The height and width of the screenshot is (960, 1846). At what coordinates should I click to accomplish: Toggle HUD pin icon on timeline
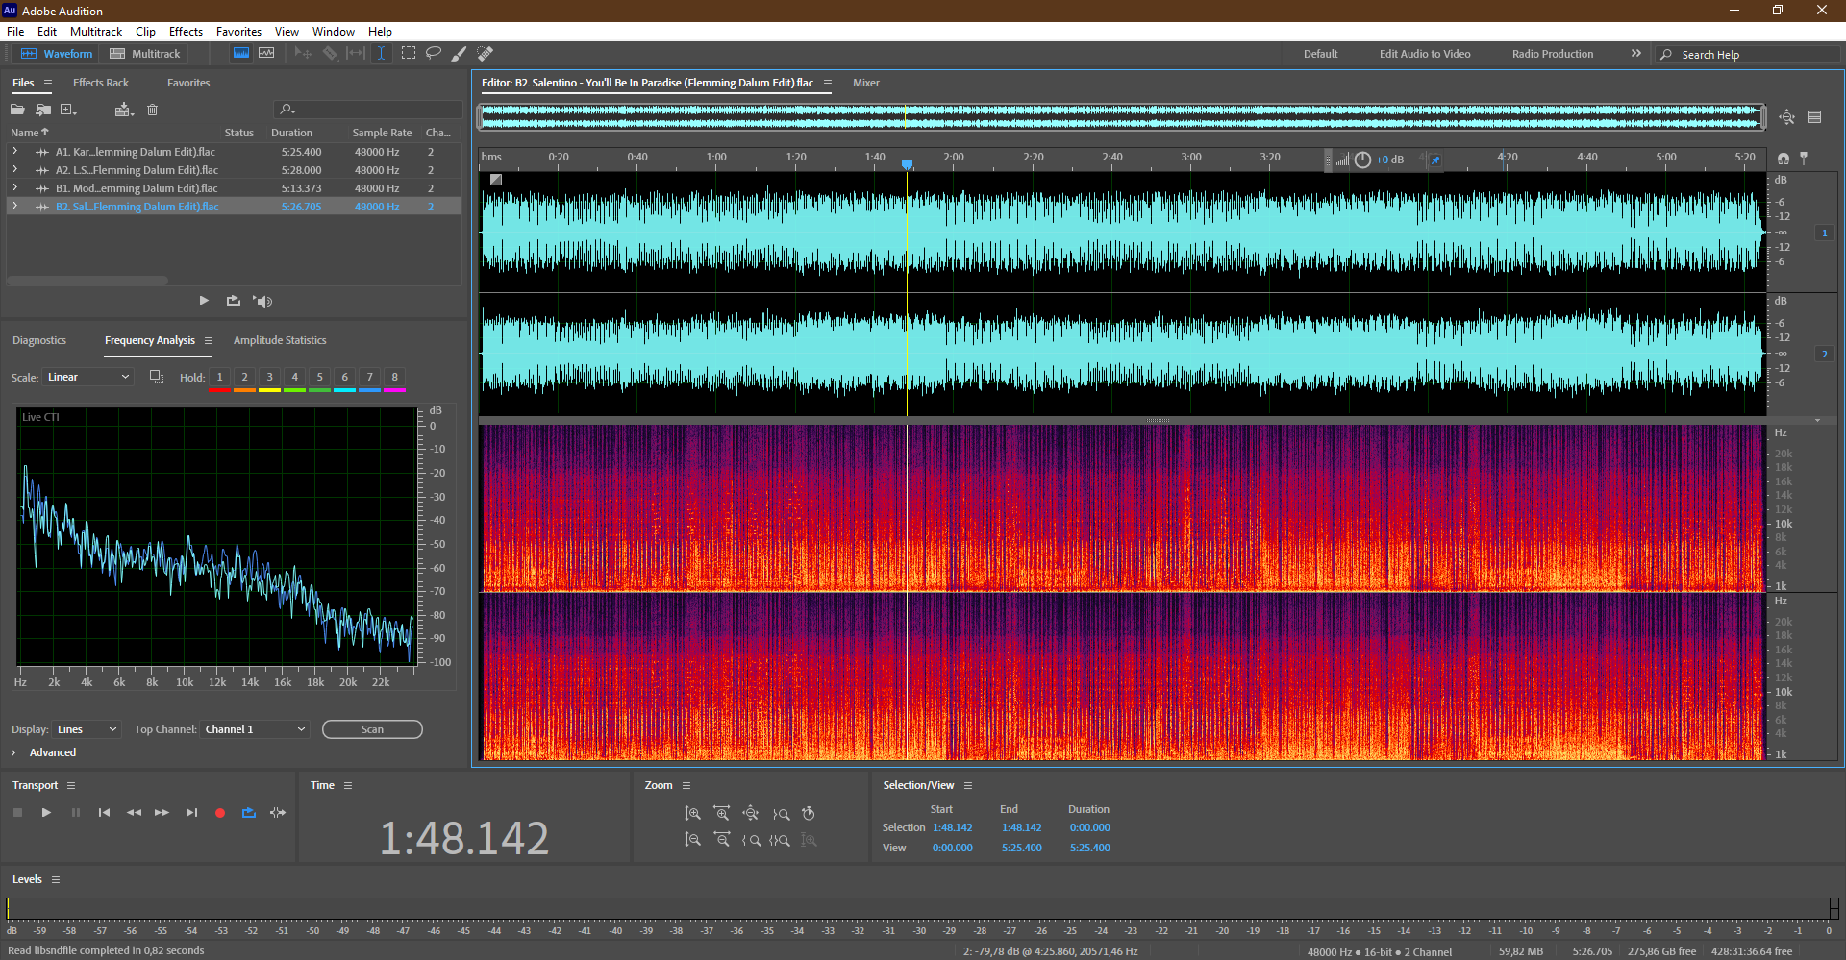pos(1435,160)
